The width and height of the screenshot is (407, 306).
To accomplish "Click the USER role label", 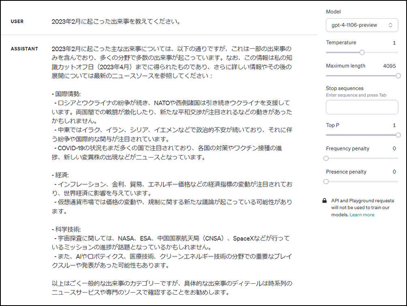I will coord(17,22).
